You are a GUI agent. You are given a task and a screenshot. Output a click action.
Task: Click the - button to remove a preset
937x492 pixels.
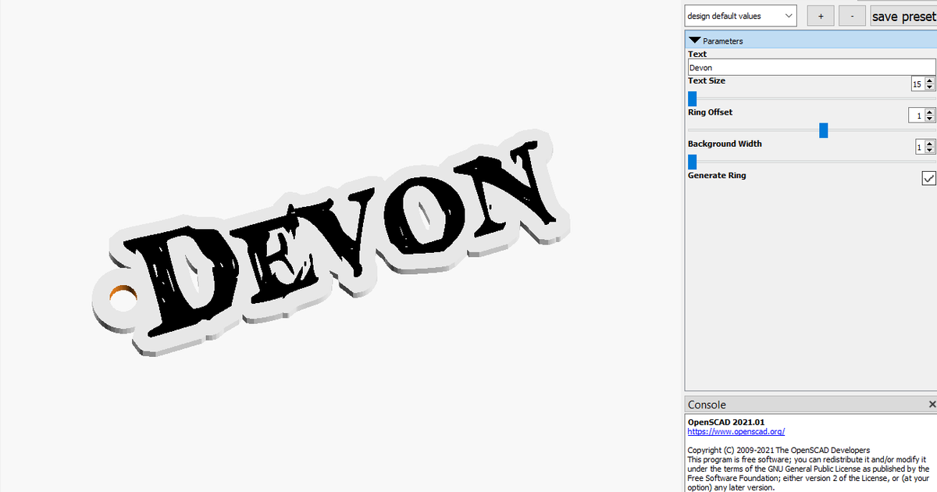[x=852, y=15]
